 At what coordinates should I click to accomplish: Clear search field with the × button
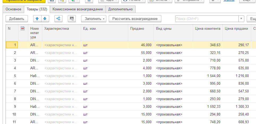(x=241, y=19)
